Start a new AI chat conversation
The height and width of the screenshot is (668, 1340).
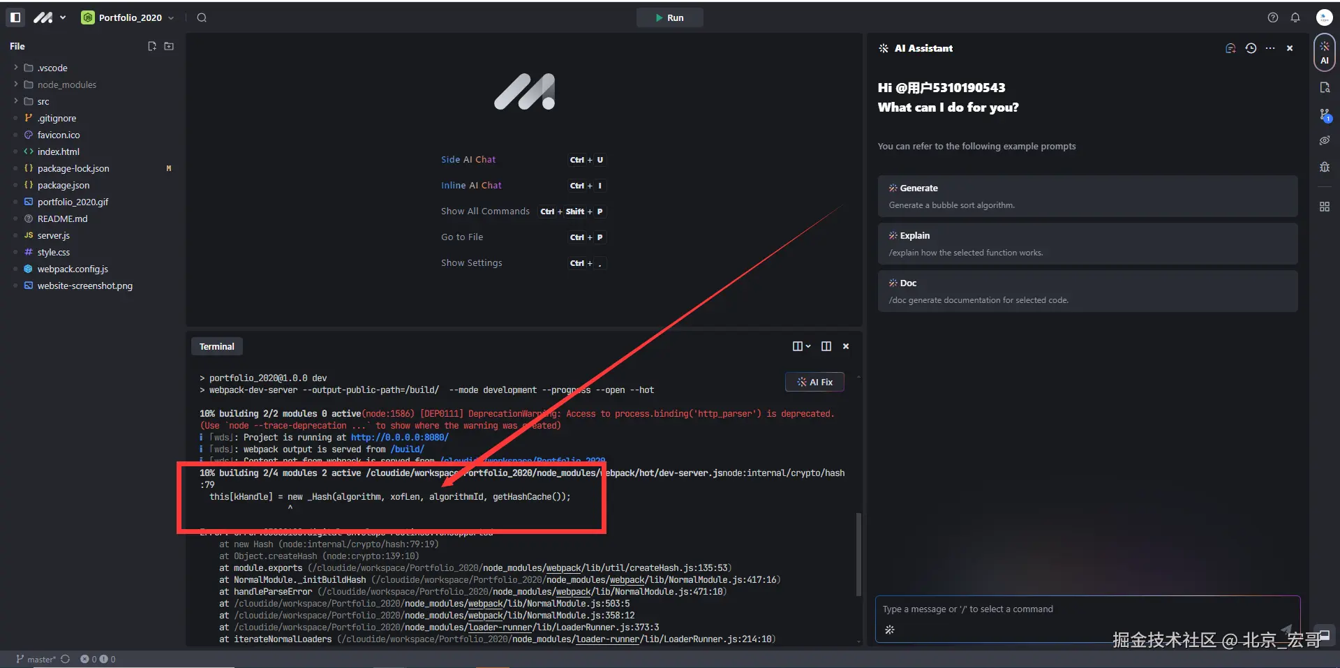(x=1230, y=48)
